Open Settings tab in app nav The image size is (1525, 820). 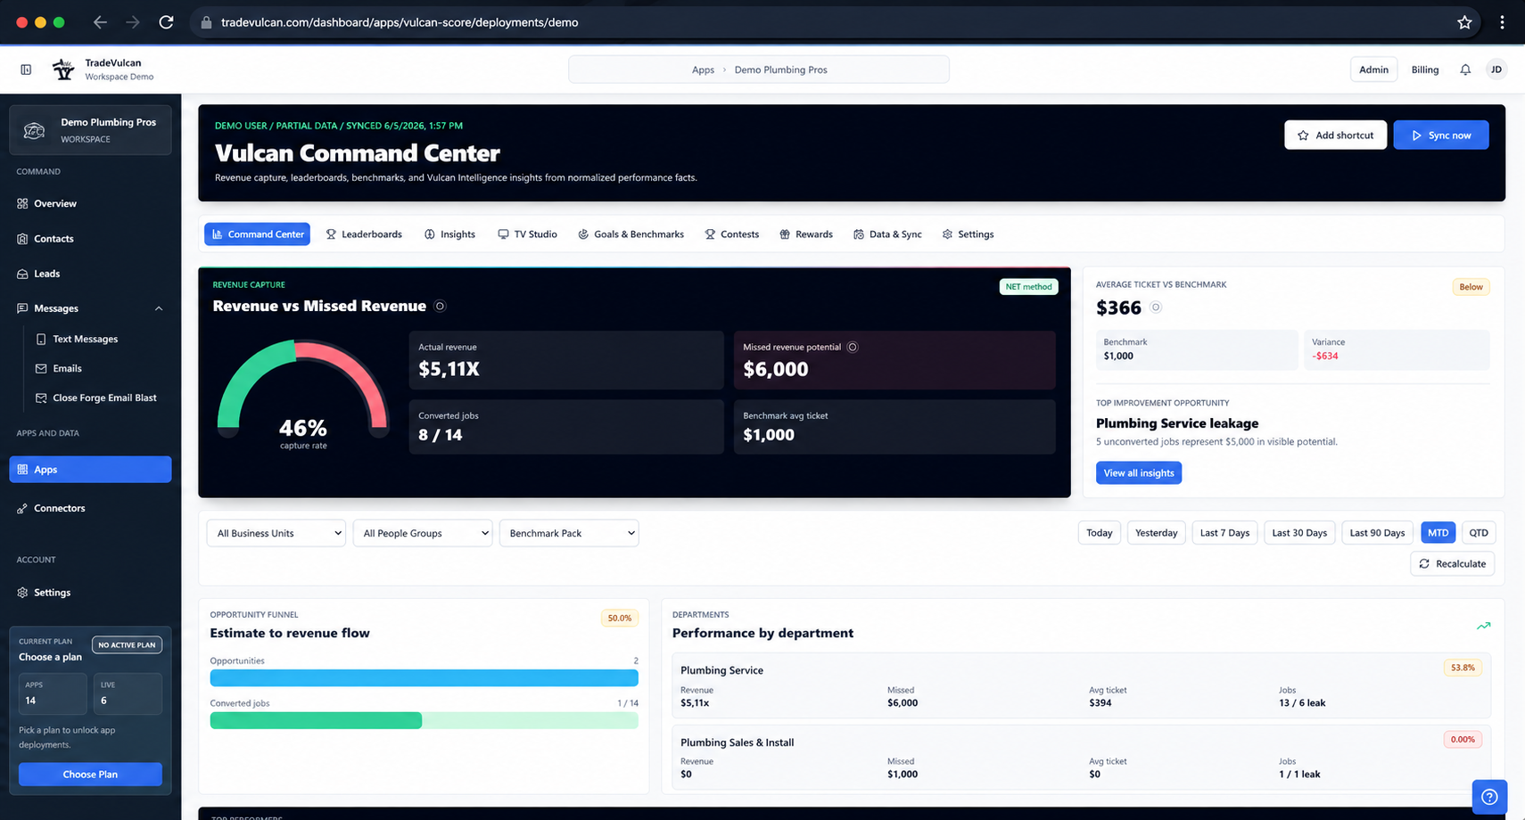pyautogui.click(x=968, y=234)
